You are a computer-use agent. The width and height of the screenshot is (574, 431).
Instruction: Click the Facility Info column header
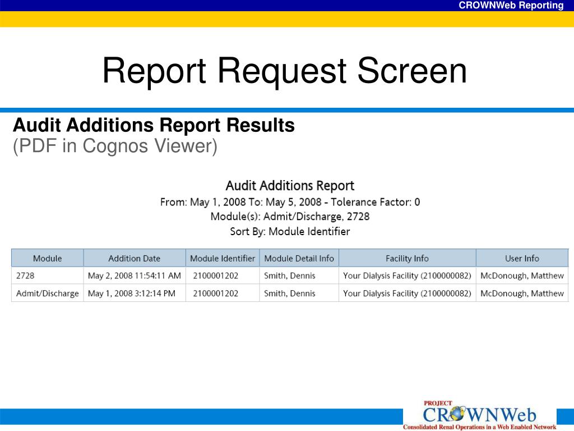(407, 258)
